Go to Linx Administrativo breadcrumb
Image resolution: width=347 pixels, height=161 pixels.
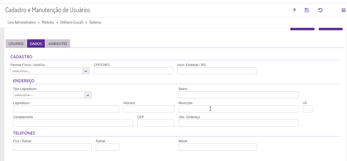(x=22, y=23)
